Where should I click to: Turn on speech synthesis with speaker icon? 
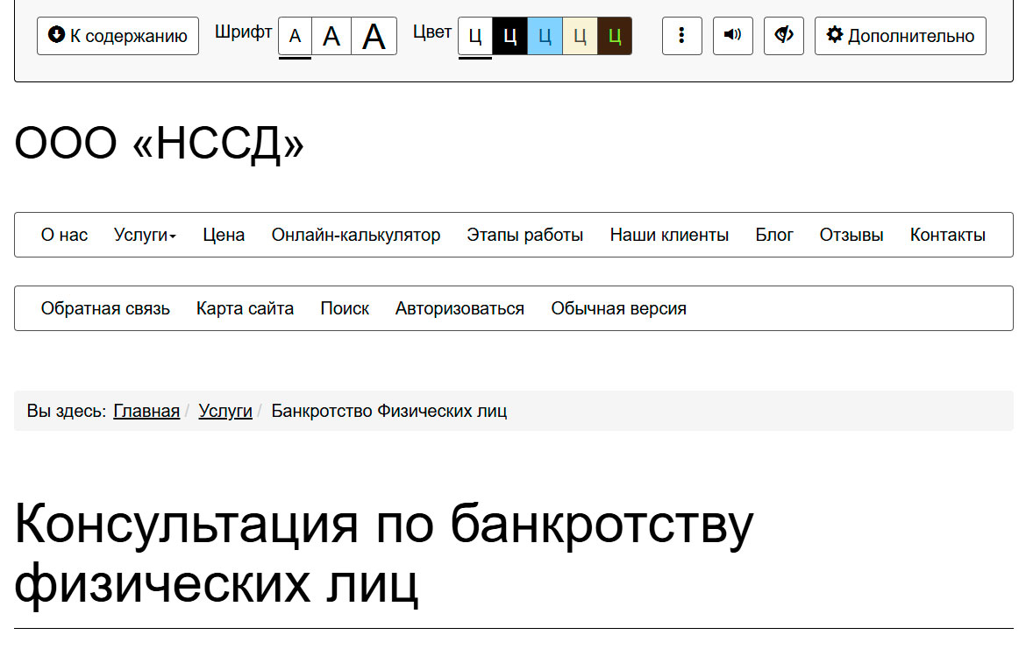click(x=732, y=36)
